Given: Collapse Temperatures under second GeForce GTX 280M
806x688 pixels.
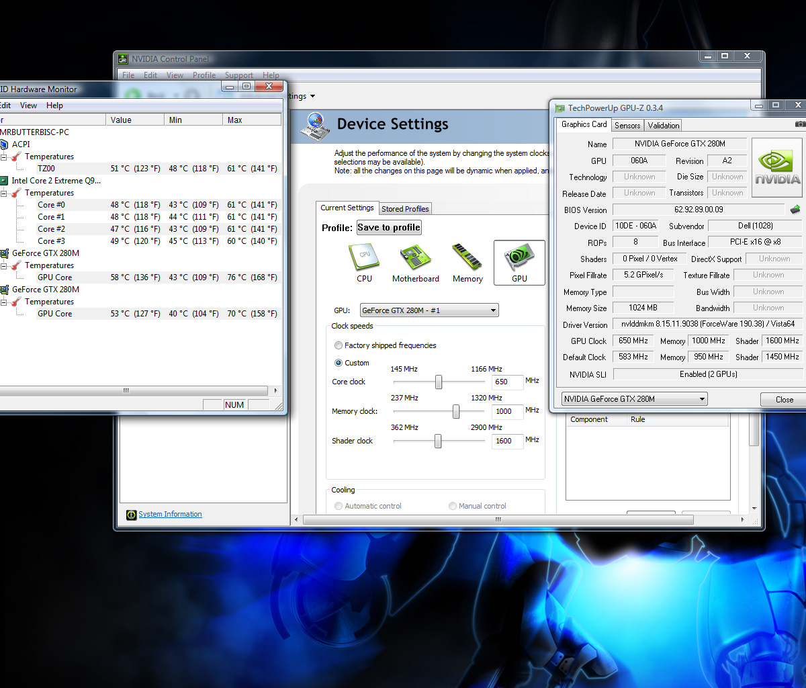Looking at the screenshot, I should pos(3,302).
